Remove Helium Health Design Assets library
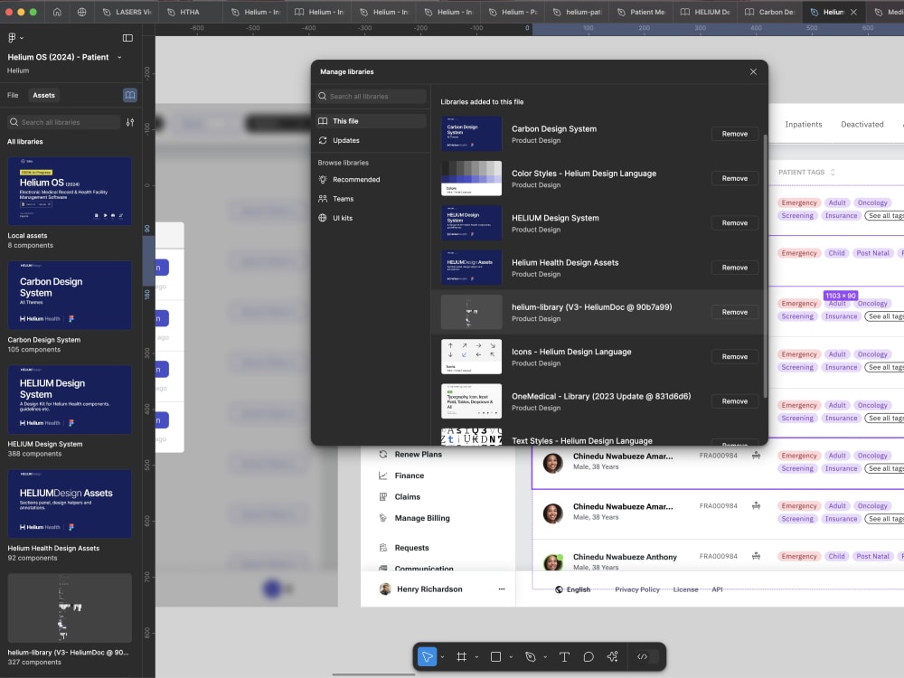This screenshot has width=904, height=678. [x=734, y=268]
